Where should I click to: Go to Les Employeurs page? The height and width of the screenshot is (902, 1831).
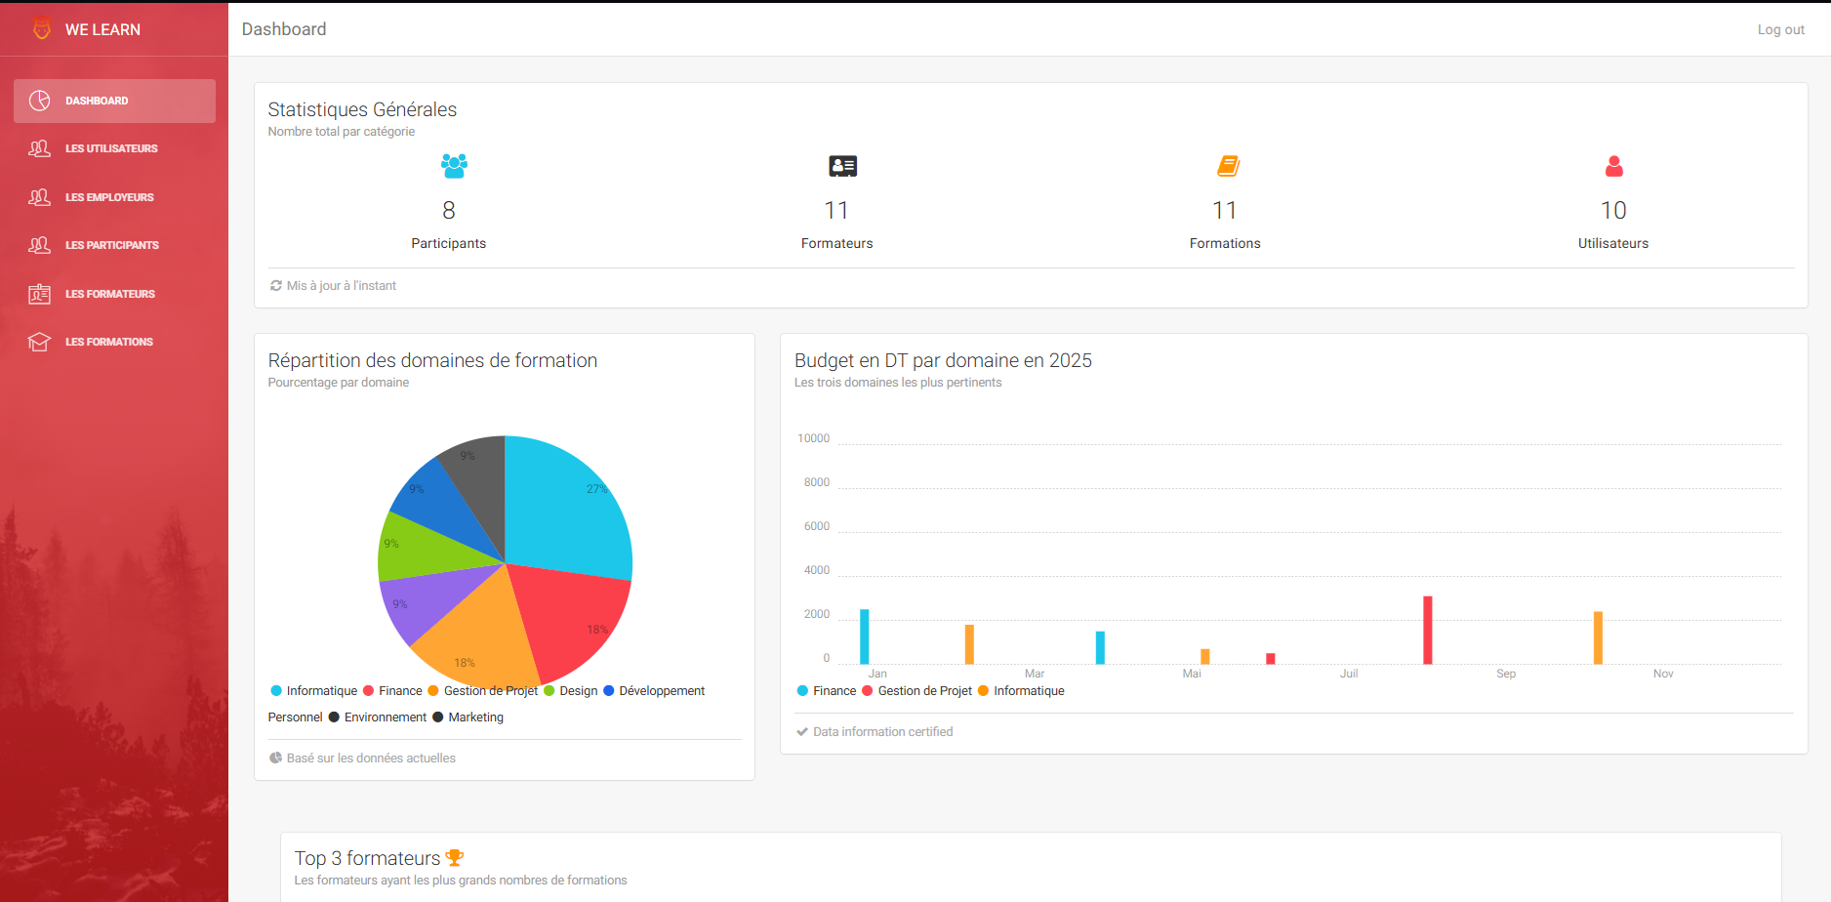[x=109, y=197]
